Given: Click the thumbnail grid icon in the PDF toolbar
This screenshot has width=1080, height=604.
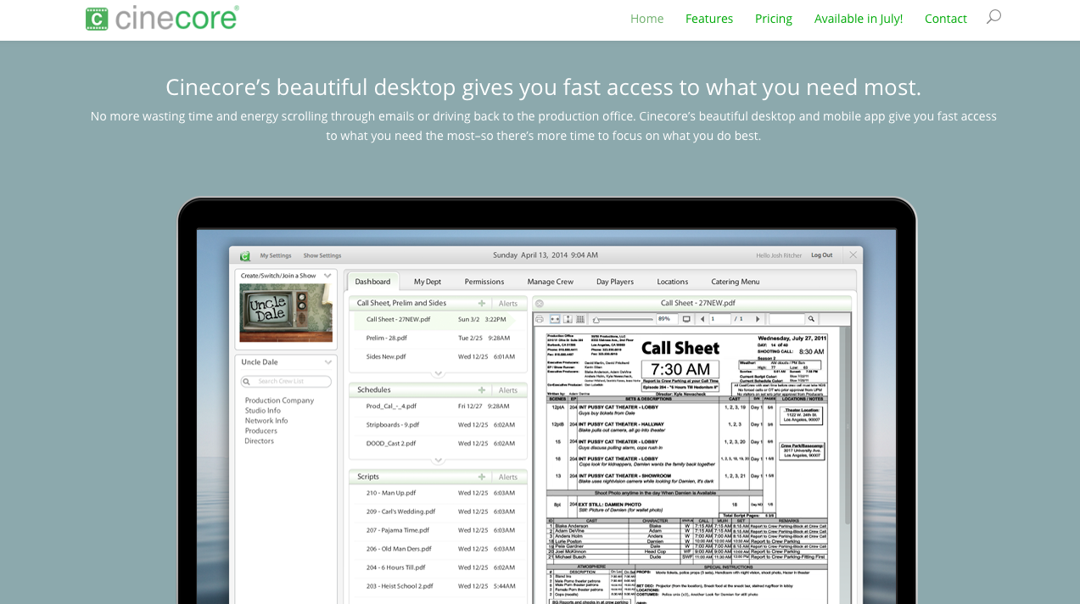Looking at the screenshot, I should tap(580, 319).
